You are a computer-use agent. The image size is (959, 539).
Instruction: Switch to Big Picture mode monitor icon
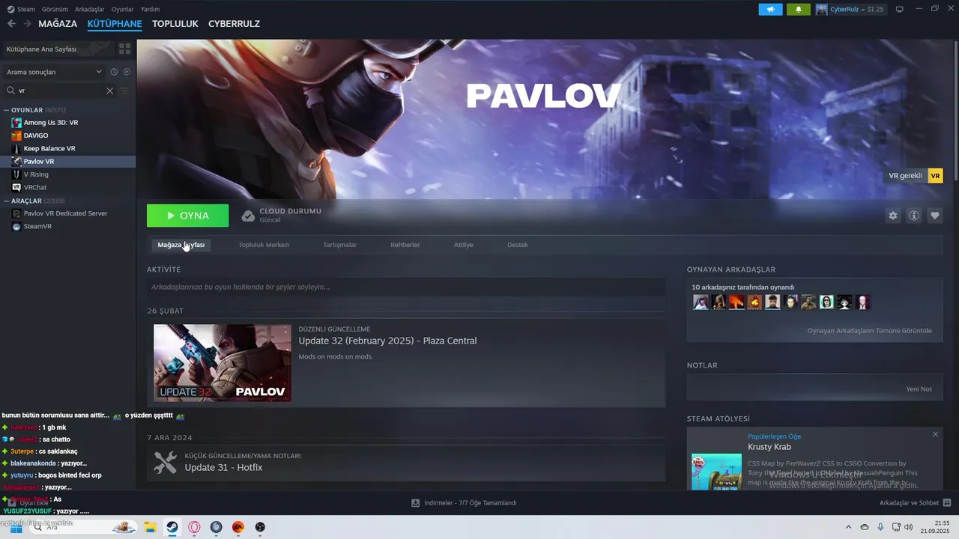900,10
